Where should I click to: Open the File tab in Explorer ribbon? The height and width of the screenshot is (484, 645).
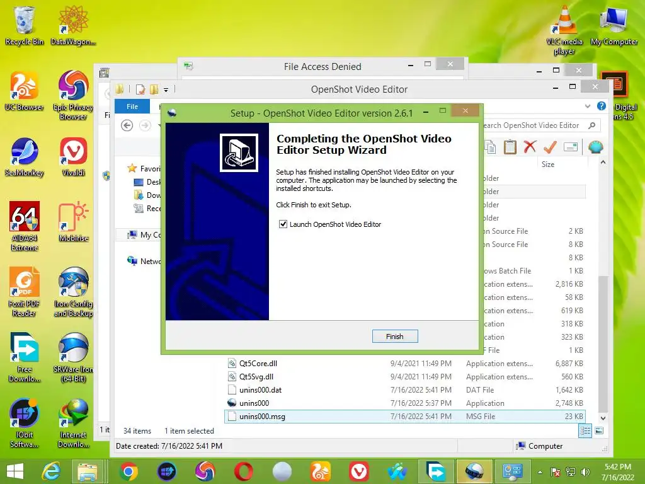click(132, 107)
